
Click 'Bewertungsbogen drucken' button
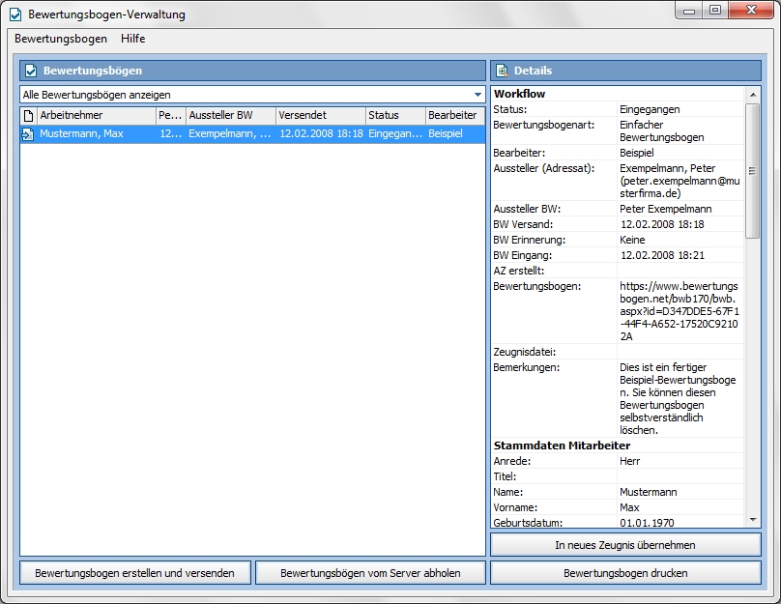pyautogui.click(x=625, y=573)
